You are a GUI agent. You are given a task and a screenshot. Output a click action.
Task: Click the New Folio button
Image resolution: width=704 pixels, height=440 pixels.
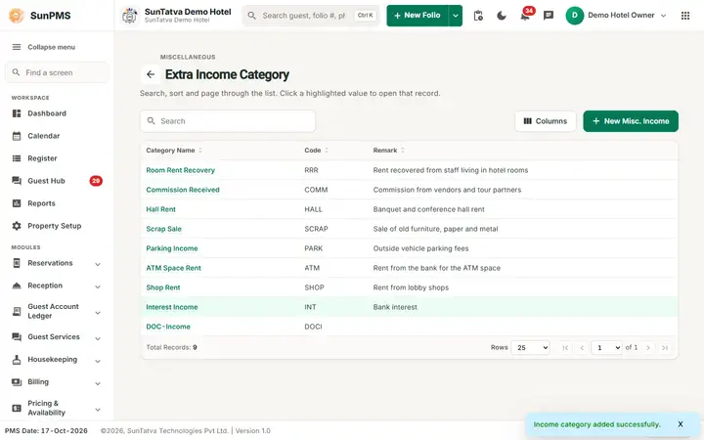pyautogui.click(x=418, y=16)
